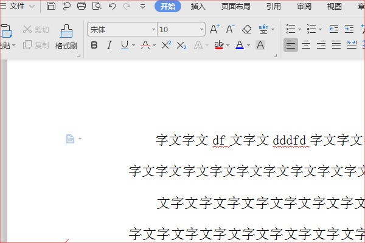Select the Format Painter (格式刷) tool

tap(66, 36)
